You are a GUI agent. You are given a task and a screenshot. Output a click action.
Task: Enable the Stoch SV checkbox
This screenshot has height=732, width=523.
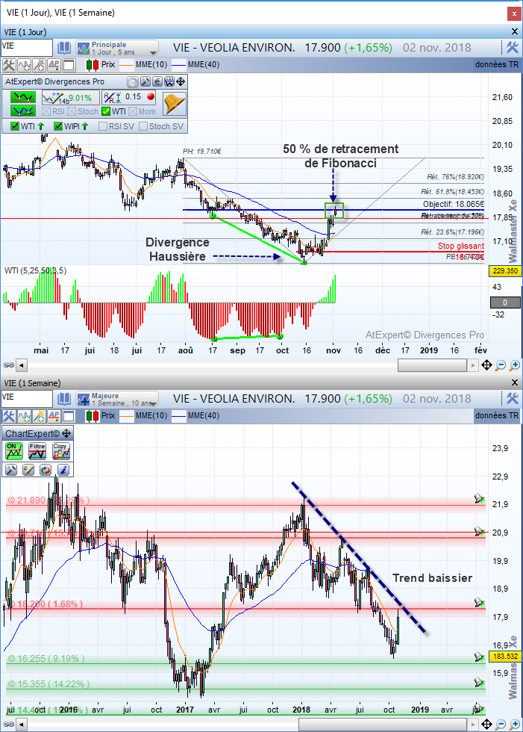click(x=143, y=126)
